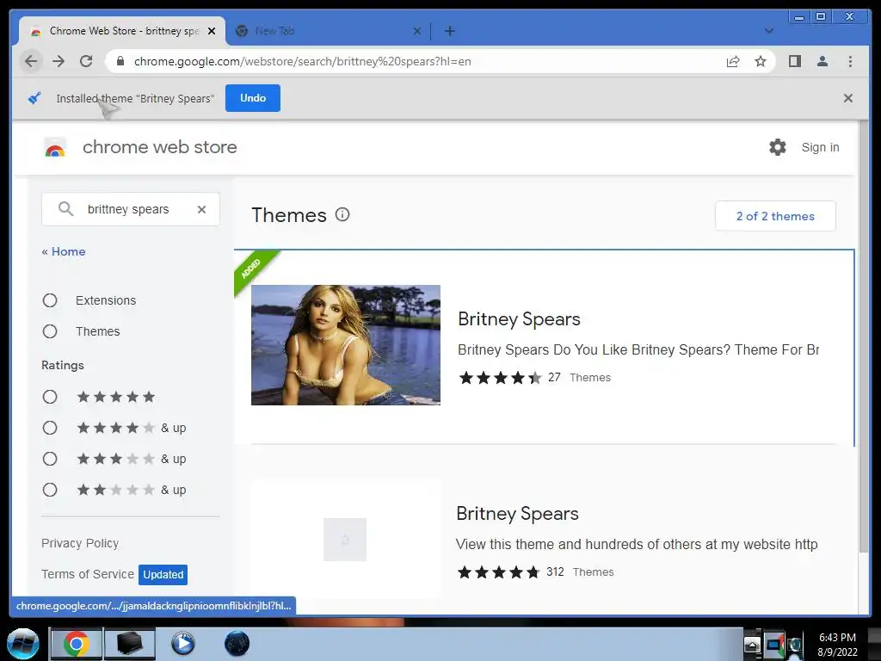Close the Chrome Web Store tab
Screen dimensions: 881x661
click(x=212, y=31)
